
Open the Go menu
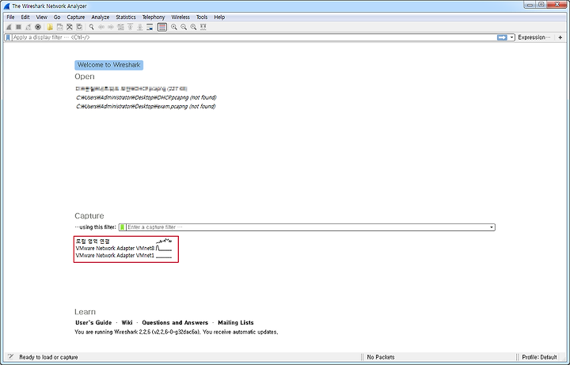[57, 17]
